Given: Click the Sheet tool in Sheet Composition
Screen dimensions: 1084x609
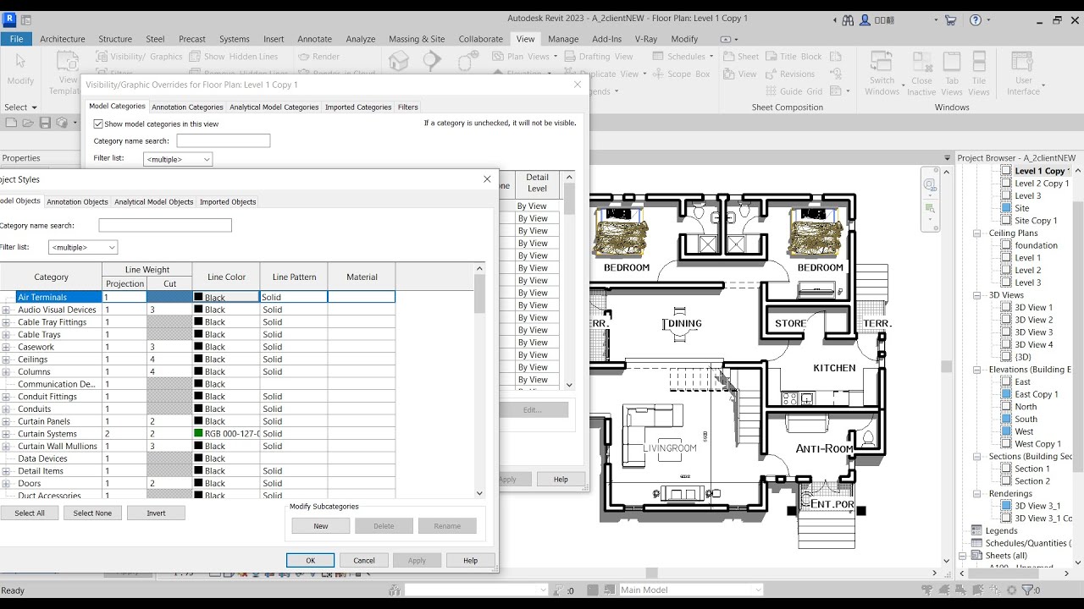Looking at the screenshot, I should pyautogui.click(x=741, y=57).
